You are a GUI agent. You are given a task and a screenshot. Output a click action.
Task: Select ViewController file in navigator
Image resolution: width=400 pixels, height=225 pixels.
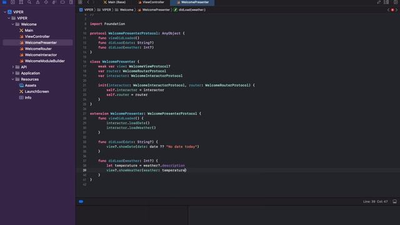(37, 36)
